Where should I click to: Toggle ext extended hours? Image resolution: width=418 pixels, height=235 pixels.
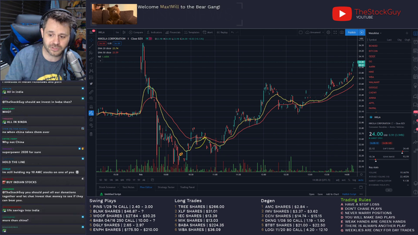[x=344, y=180]
